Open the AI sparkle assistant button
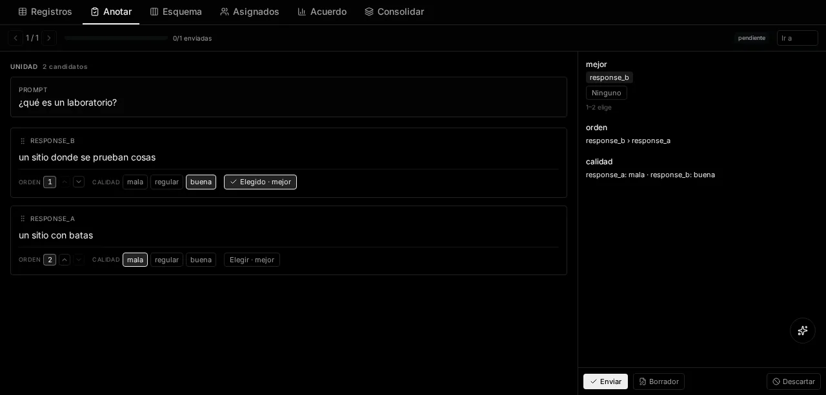 click(x=803, y=331)
